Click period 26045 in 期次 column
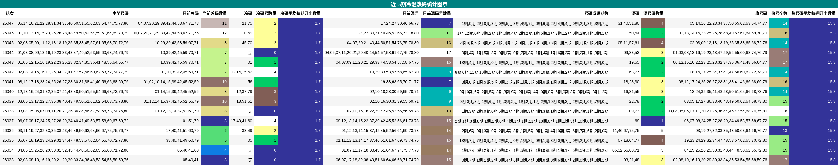The height and width of the screenshot is (165, 838). (8, 43)
